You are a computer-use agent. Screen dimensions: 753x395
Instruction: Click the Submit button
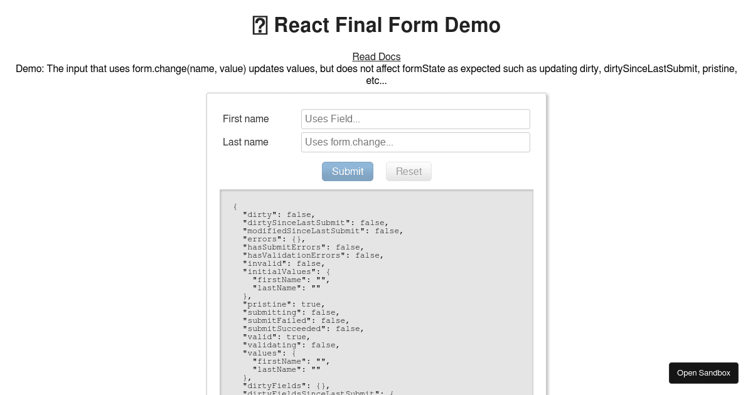pos(347,171)
